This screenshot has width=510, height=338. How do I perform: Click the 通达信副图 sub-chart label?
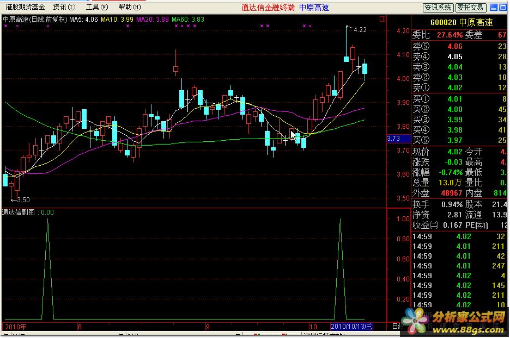pyautogui.click(x=19, y=212)
